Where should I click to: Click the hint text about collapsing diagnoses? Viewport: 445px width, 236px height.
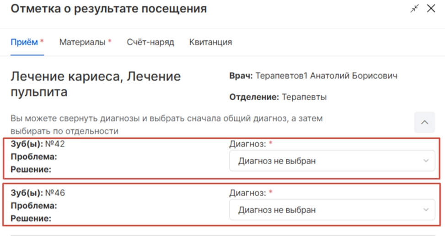(166, 125)
